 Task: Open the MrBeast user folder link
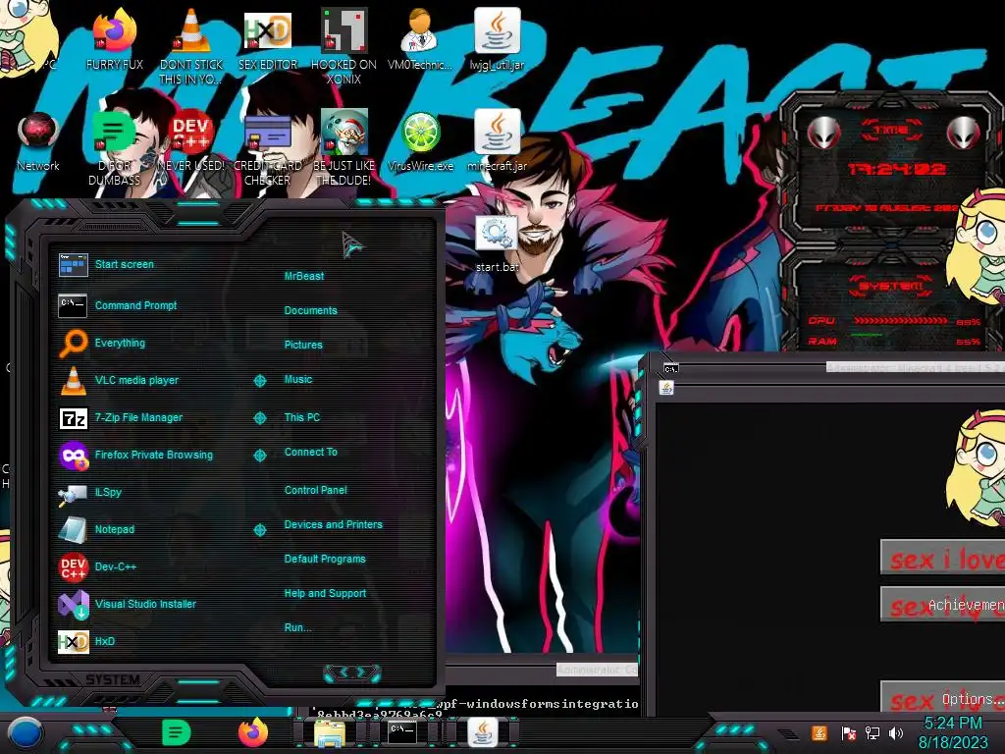[x=304, y=276]
